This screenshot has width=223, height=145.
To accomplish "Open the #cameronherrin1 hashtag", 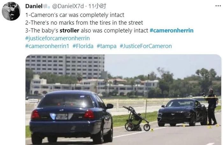I will click(47, 46).
